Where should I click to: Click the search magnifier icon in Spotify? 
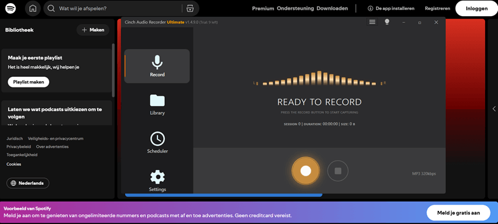pyautogui.click(x=51, y=9)
